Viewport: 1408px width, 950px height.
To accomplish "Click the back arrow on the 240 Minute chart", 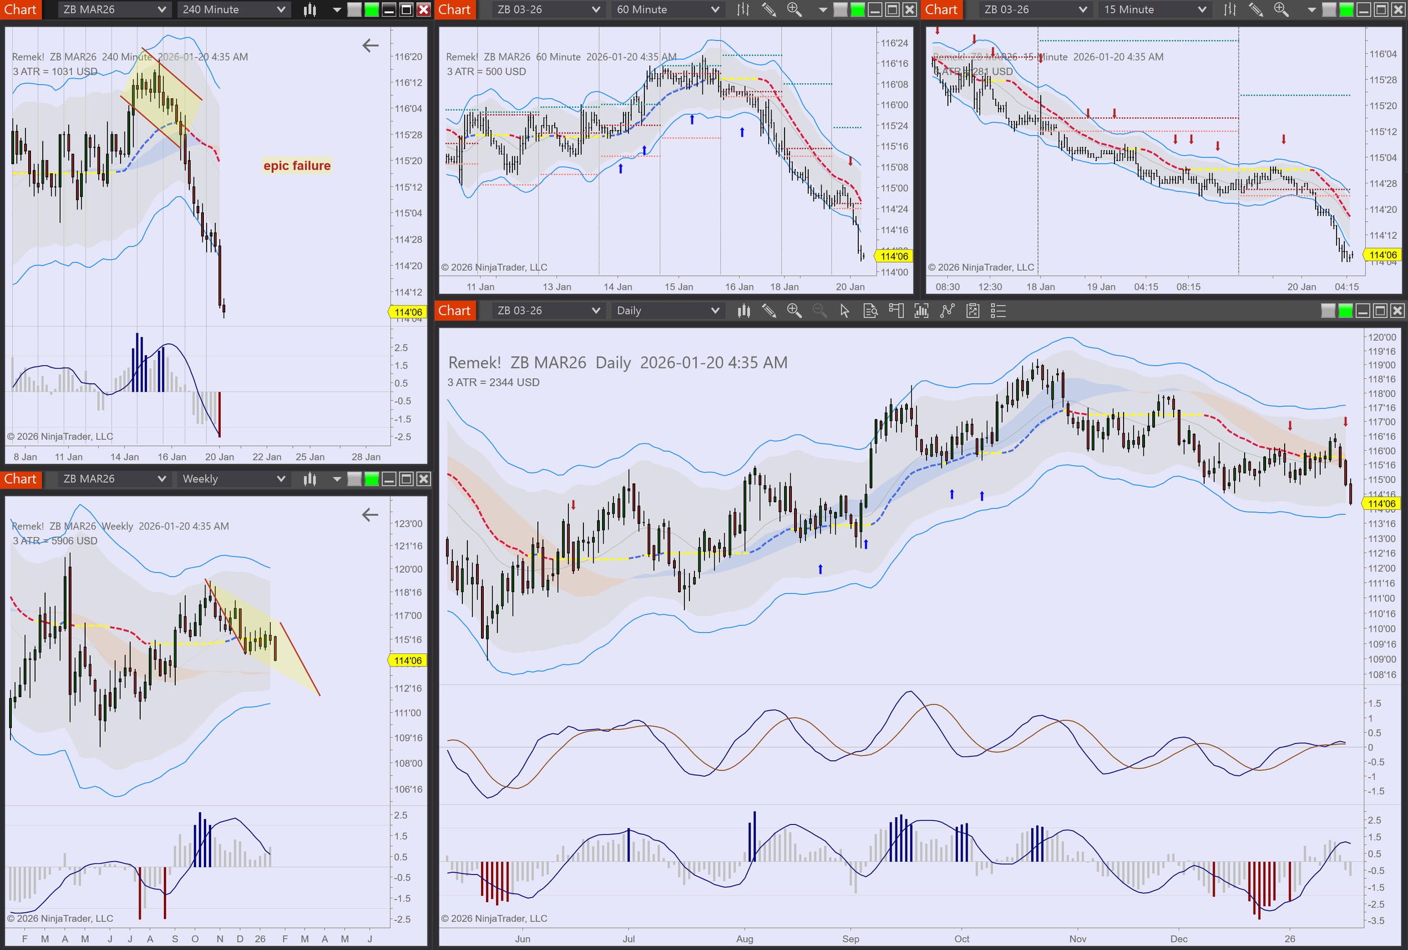I will [x=369, y=45].
